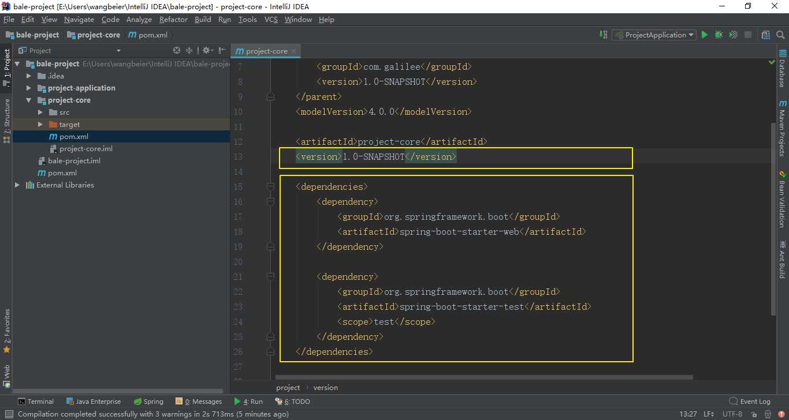Open the Navigate menu
This screenshot has width=789, height=420.
click(x=79, y=19)
